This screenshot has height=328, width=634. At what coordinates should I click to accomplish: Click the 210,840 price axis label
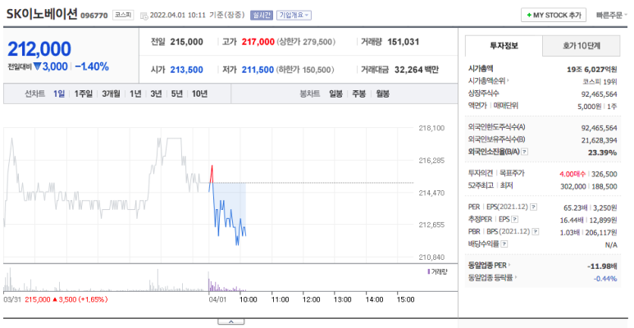431,257
